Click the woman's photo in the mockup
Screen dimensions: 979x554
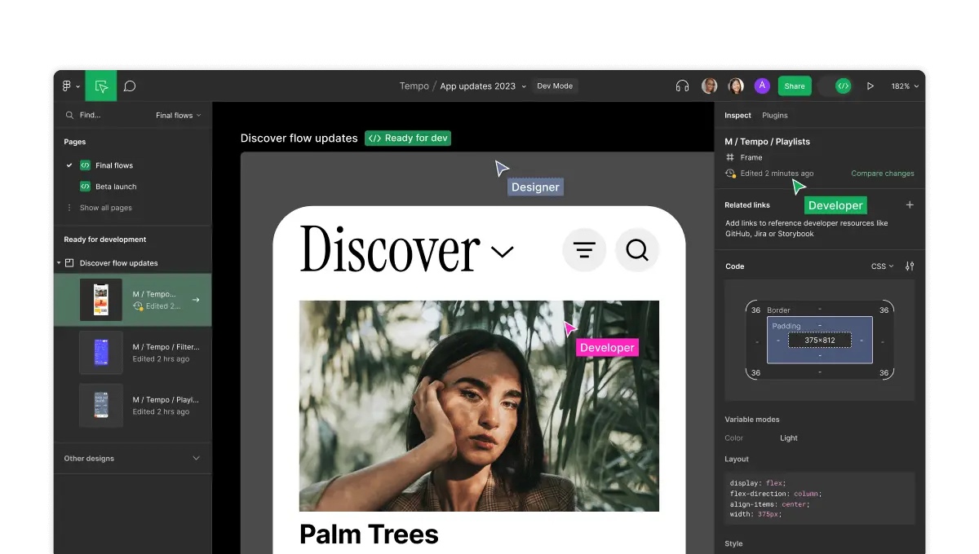click(479, 406)
